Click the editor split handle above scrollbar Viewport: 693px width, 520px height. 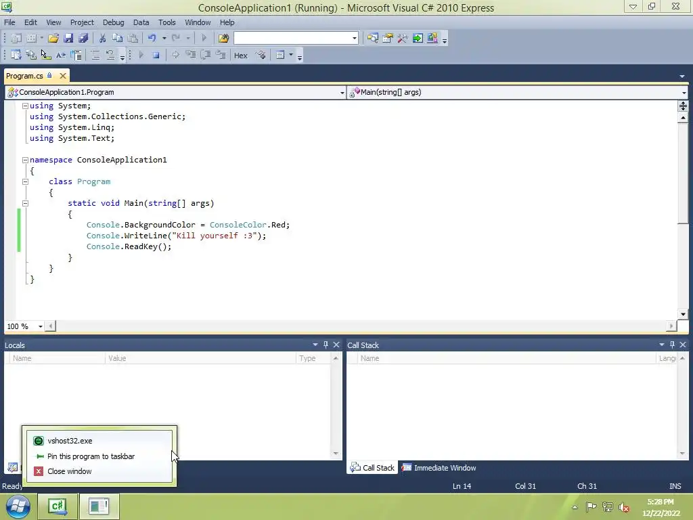point(683,106)
